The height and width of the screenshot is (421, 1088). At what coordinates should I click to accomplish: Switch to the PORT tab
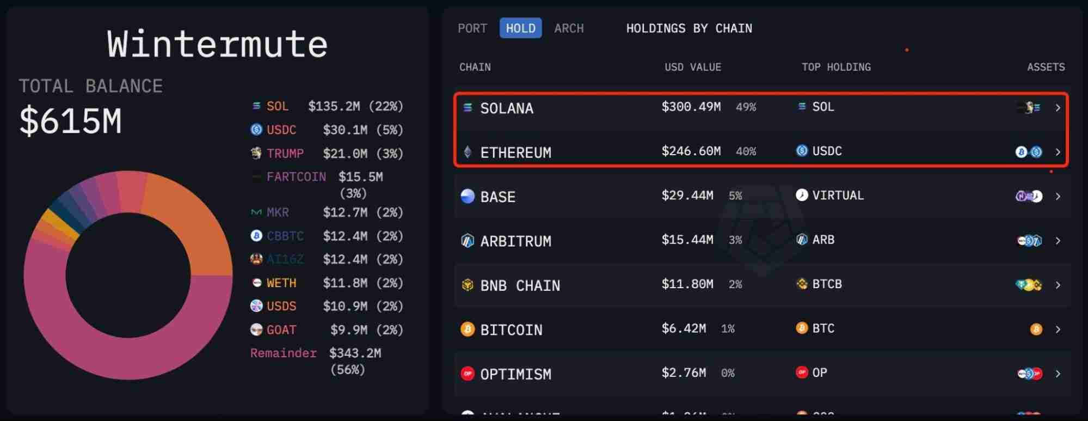click(x=472, y=28)
